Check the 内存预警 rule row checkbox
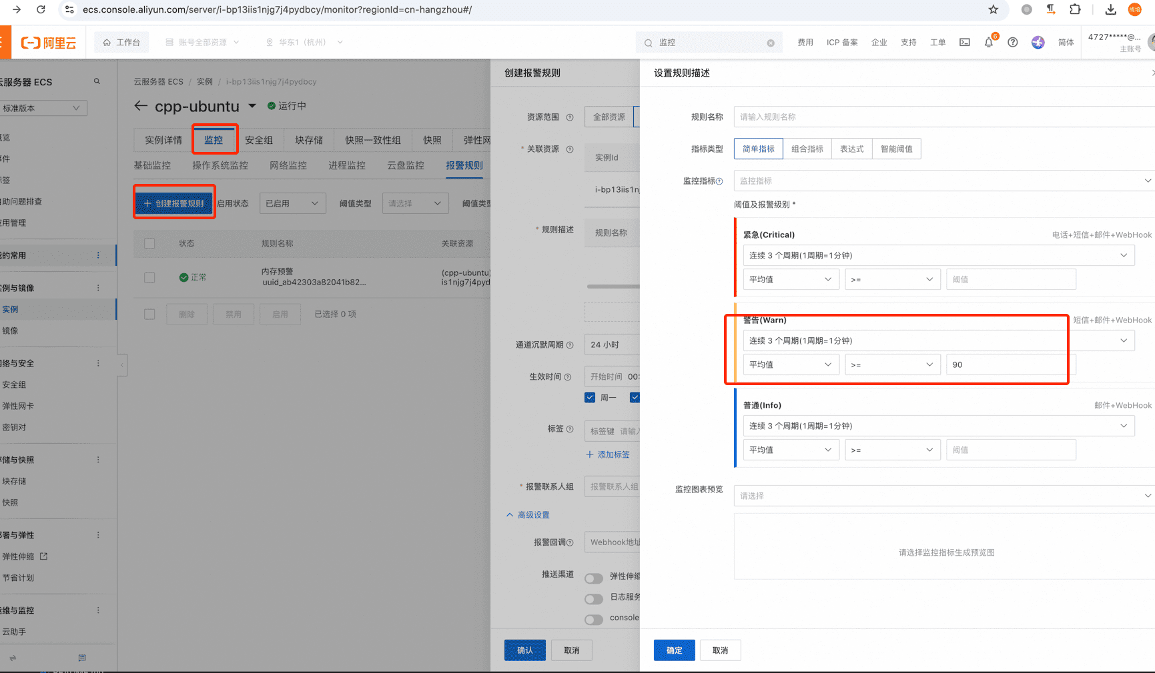Screen dimensions: 1155x673 149,277
